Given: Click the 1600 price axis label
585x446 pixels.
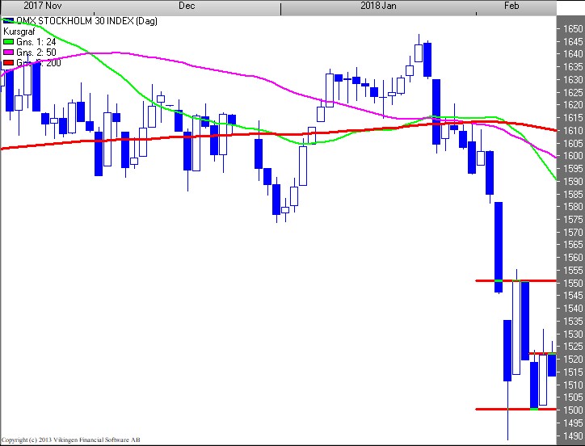Looking at the screenshot, I should [x=571, y=156].
